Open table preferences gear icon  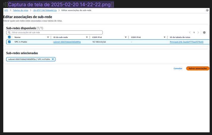click(204, 33)
